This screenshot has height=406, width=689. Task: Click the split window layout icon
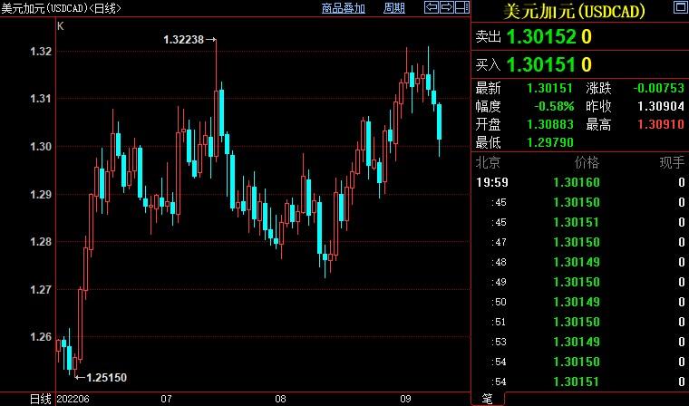(461, 8)
